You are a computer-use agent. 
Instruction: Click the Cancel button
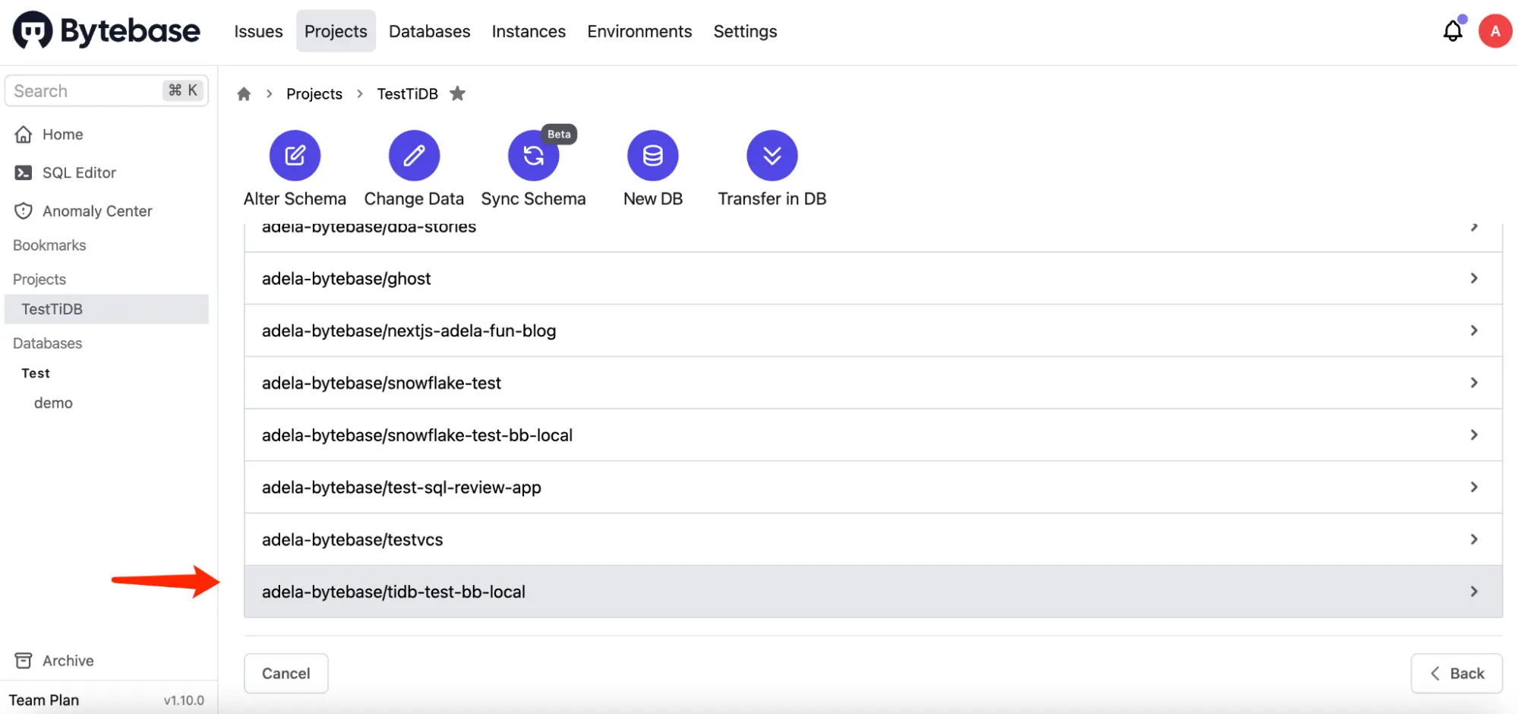(286, 673)
